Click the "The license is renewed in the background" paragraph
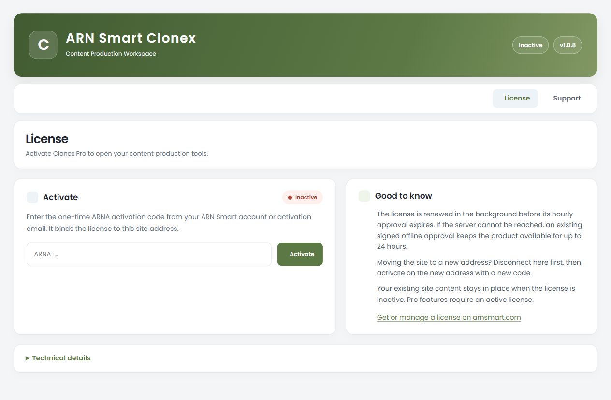This screenshot has height=400, width=611. click(x=480, y=230)
